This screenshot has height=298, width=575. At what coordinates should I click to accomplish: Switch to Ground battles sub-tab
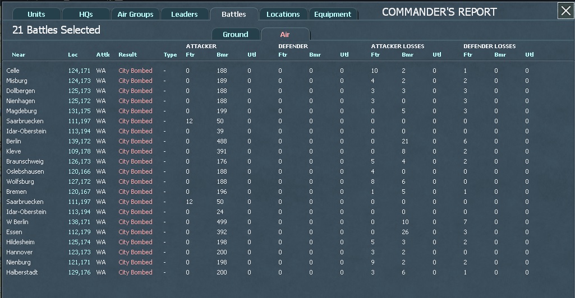pyautogui.click(x=236, y=34)
